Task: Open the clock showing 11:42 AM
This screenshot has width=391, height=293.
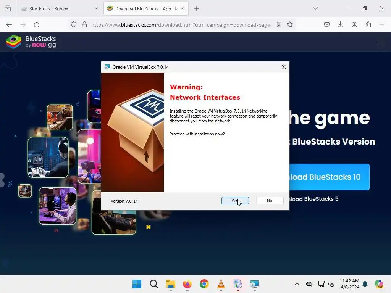Action: click(x=350, y=284)
